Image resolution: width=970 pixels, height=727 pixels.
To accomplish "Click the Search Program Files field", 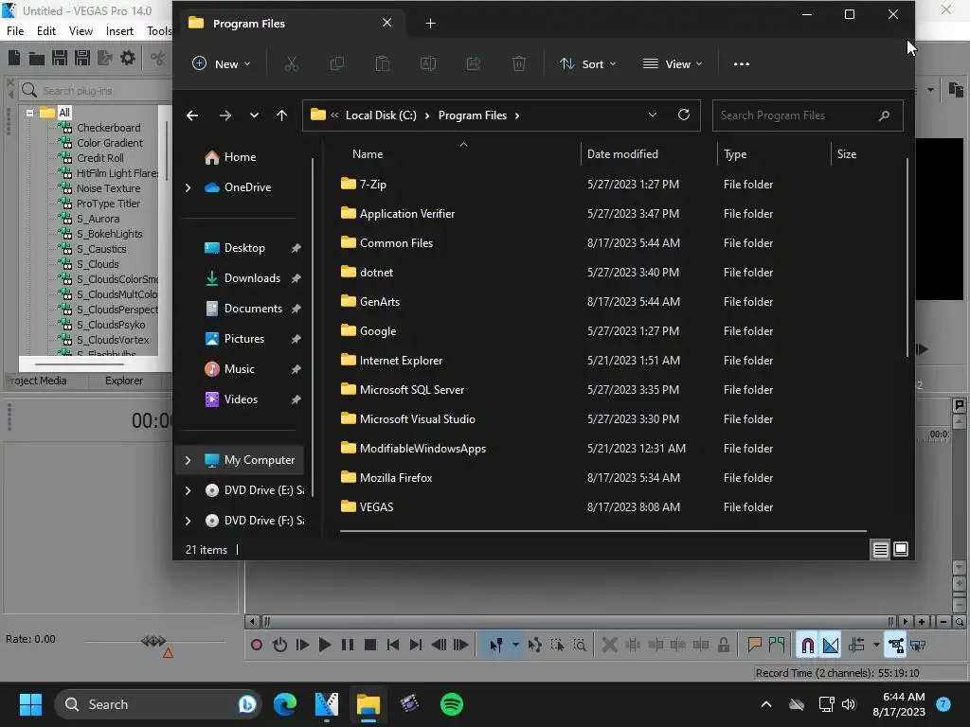I will (807, 115).
